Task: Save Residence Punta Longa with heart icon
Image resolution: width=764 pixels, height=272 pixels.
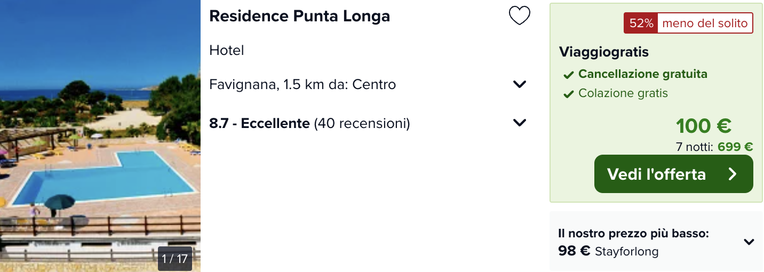Action: pyautogui.click(x=519, y=15)
